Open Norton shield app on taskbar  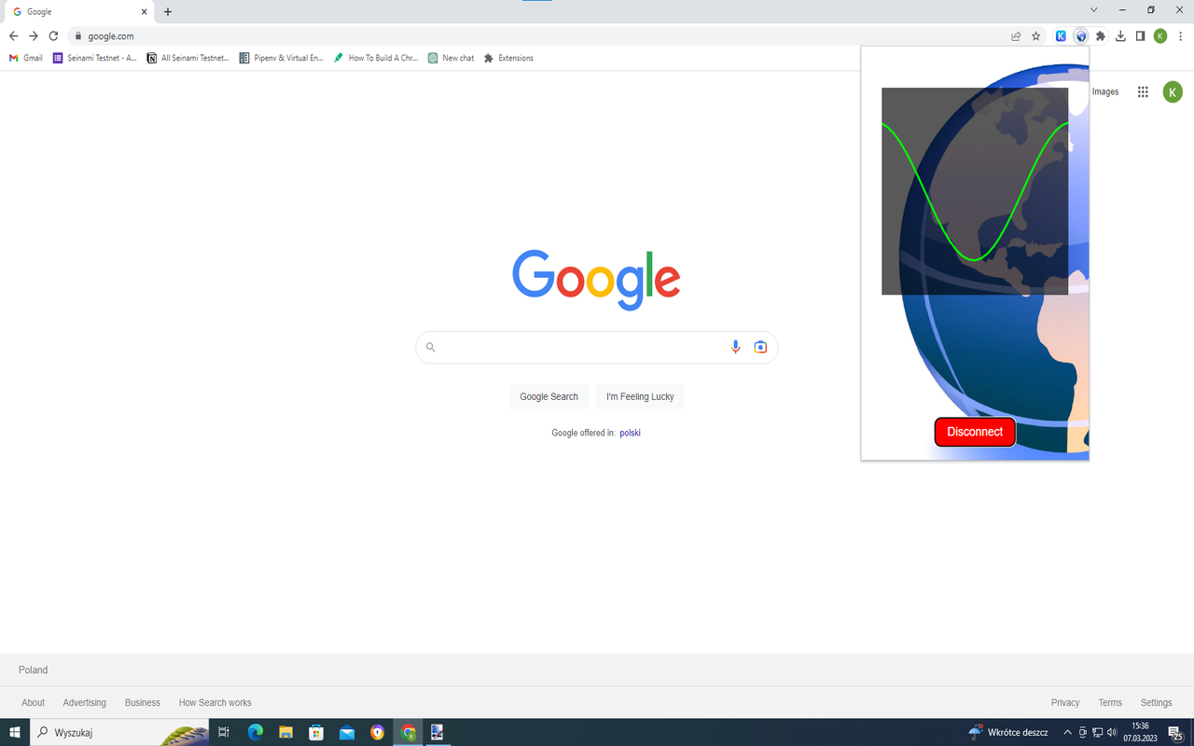(x=377, y=732)
